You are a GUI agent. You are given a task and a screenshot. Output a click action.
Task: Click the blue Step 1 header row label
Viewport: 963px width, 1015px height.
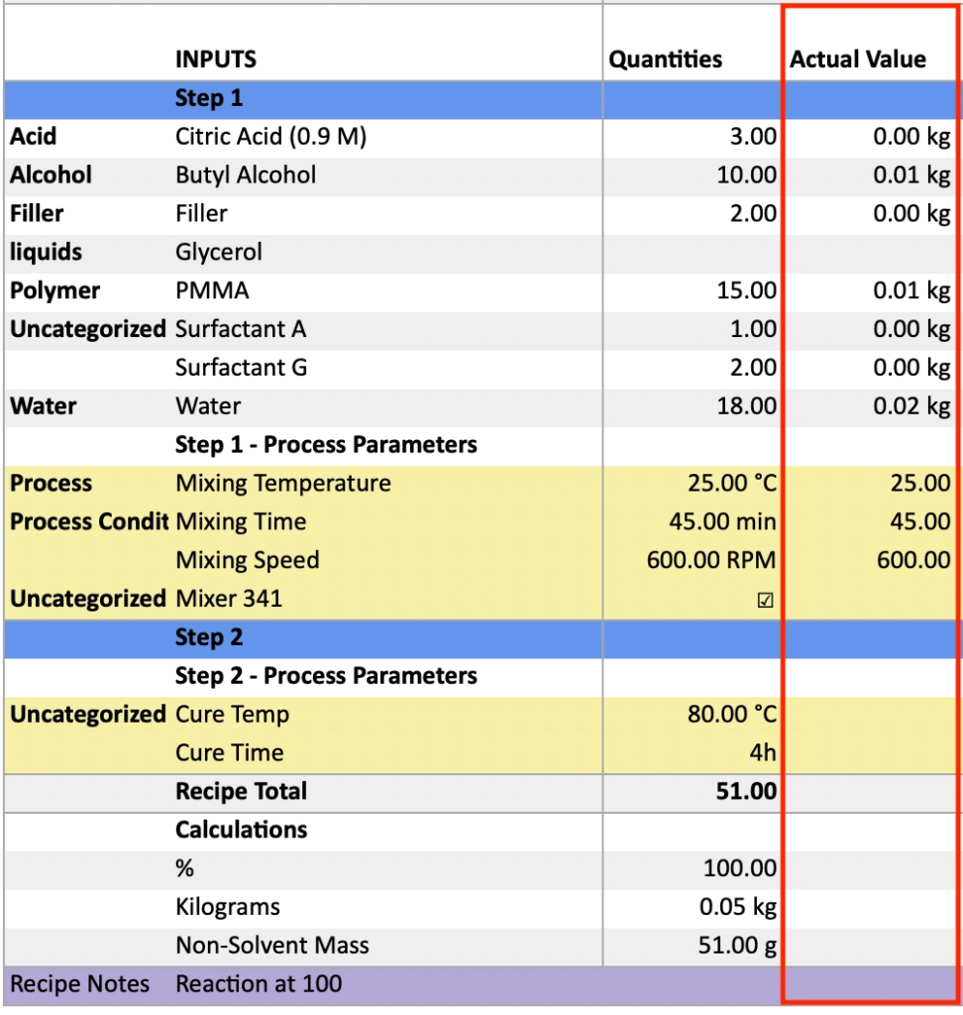click(x=209, y=98)
